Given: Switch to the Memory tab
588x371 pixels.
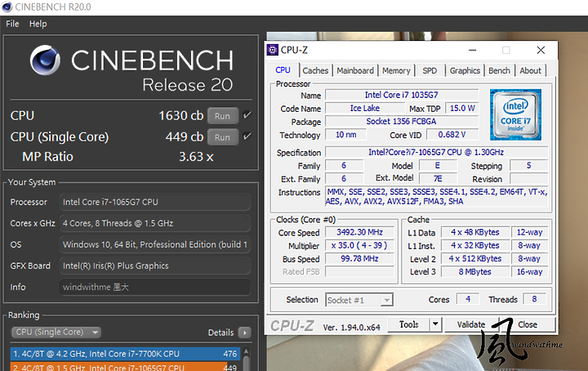Looking at the screenshot, I should click(x=396, y=70).
